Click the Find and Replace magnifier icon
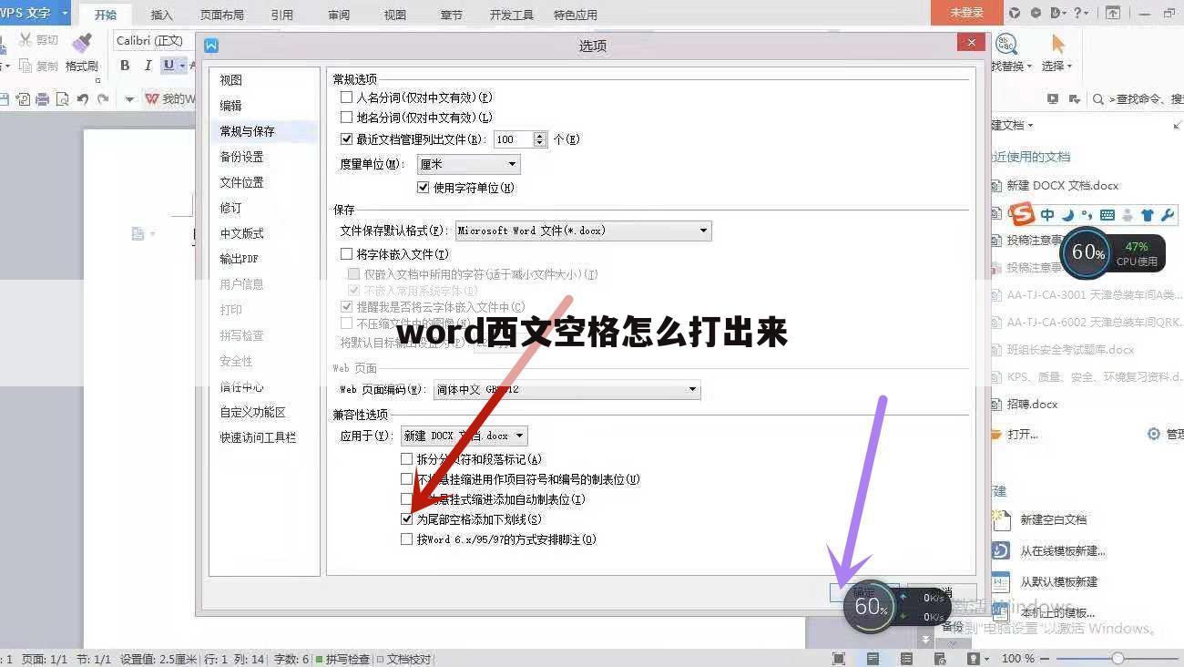 pos(1005,44)
